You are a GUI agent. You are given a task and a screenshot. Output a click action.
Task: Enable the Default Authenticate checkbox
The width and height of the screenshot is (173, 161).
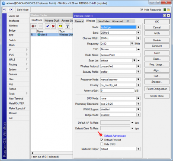(102, 136)
